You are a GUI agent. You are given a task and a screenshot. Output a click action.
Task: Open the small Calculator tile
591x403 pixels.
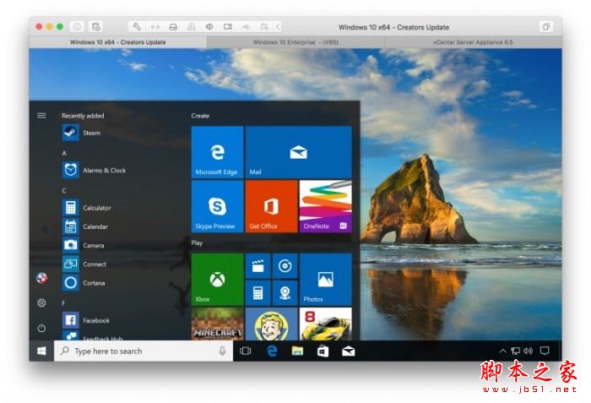[258, 293]
